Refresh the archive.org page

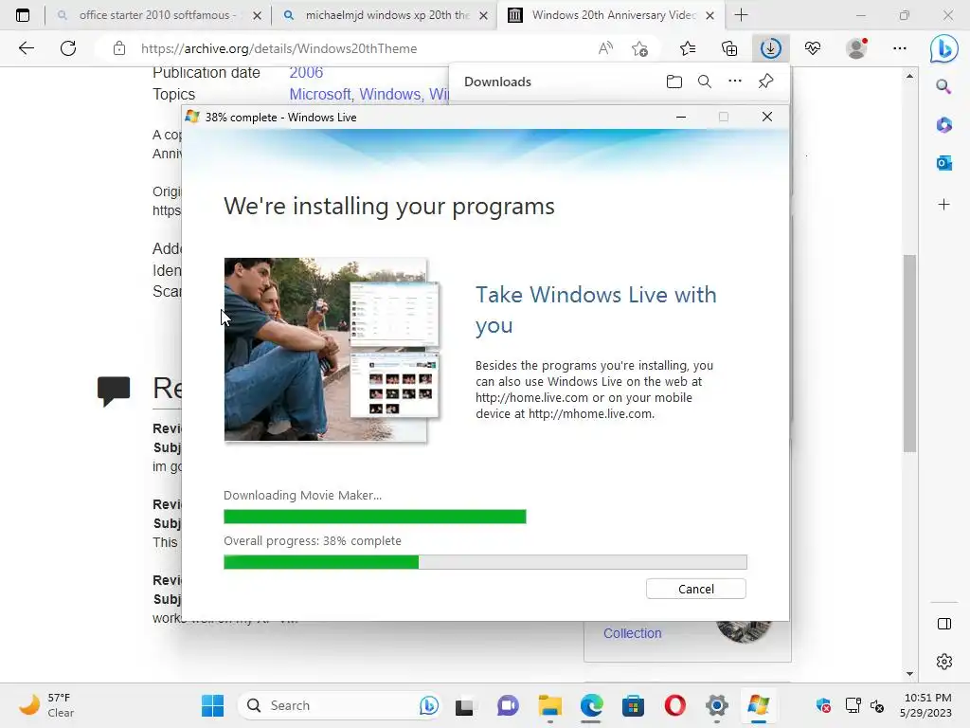pos(68,48)
